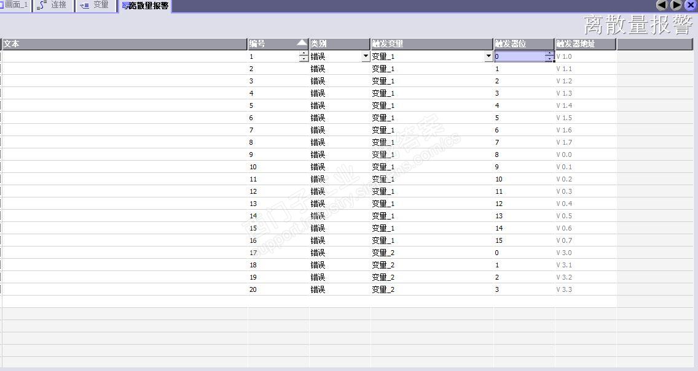
Task: Close the editor with the X icon
Action: tap(691, 5)
